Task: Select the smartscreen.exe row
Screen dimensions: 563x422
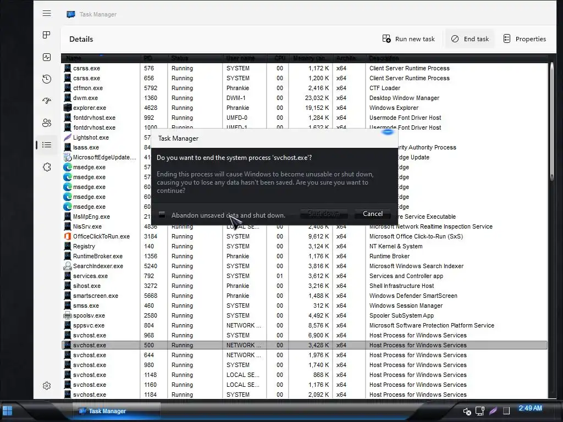Action: (305, 296)
